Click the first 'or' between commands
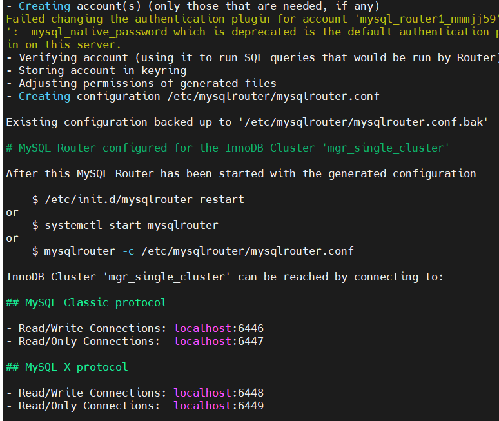 pos(12,213)
